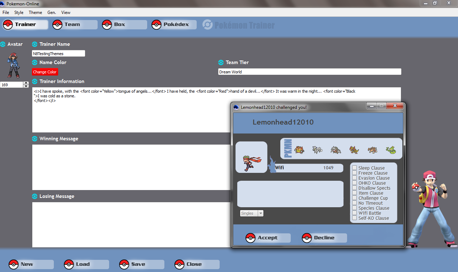Click the Load button
The image size is (458, 272).
(86, 264)
